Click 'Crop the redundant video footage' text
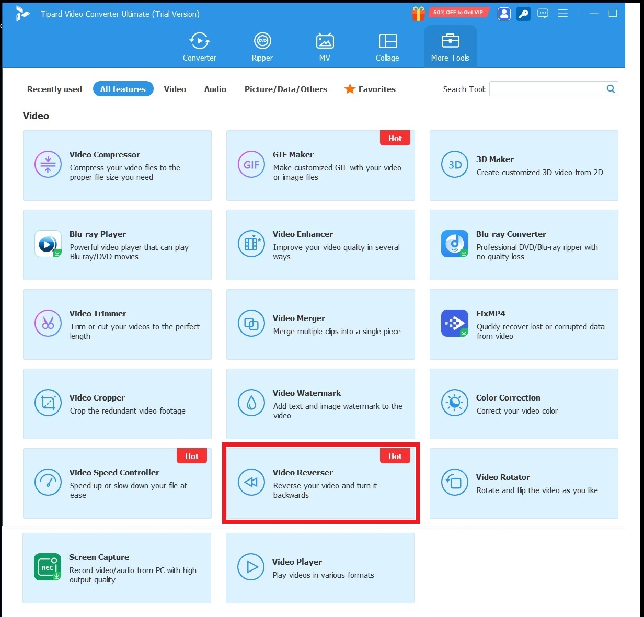Screen dimensions: 644x617 128,411
